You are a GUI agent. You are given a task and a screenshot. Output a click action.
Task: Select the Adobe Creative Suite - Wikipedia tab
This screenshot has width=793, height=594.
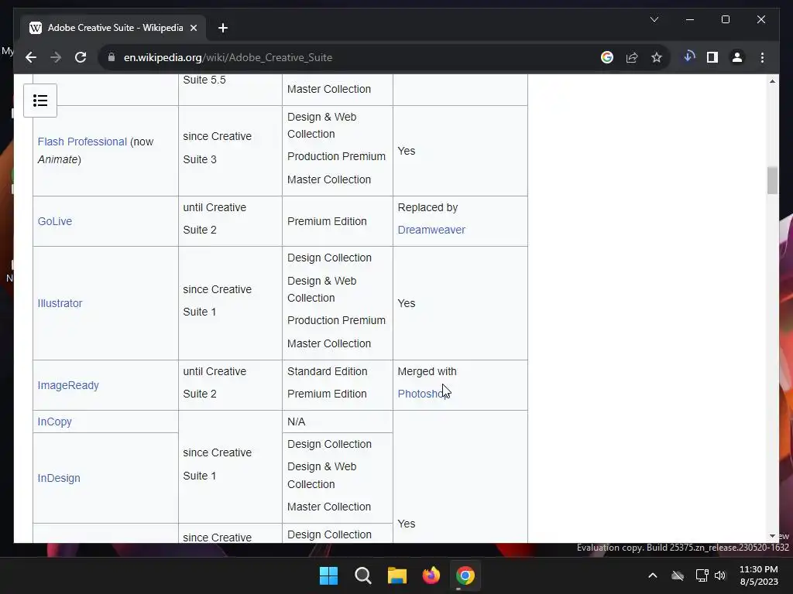coord(114,28)
